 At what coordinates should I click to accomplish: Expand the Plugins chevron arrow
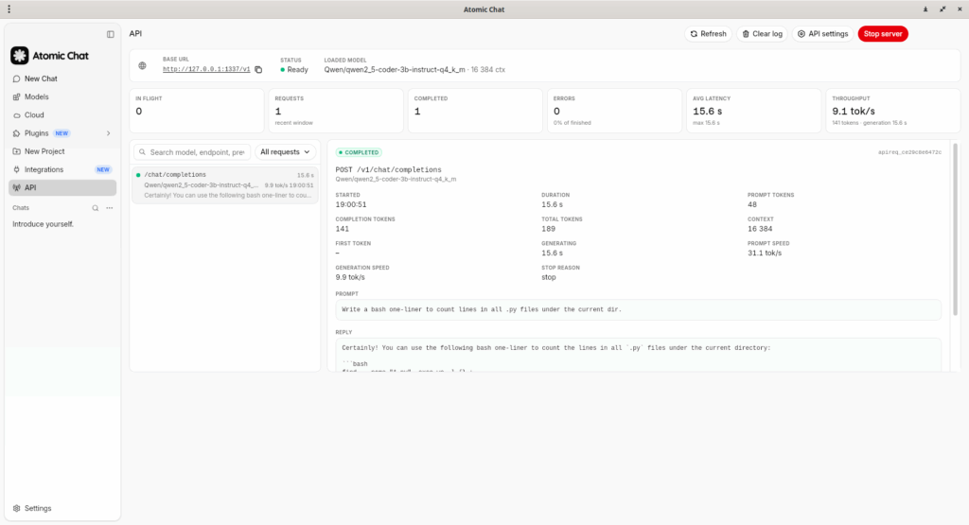pyautogui.click(x=108, y=133)
